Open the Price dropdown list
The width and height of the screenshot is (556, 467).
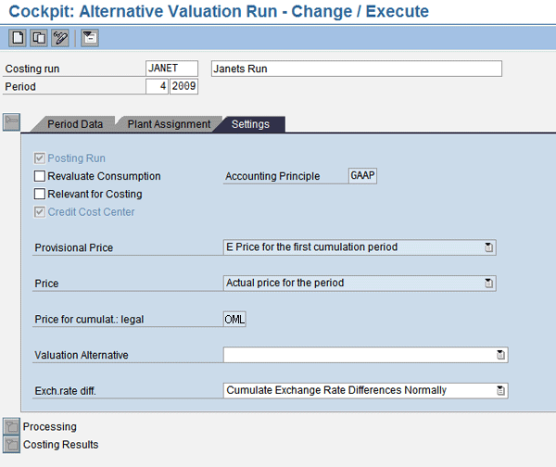click(488, 284)
